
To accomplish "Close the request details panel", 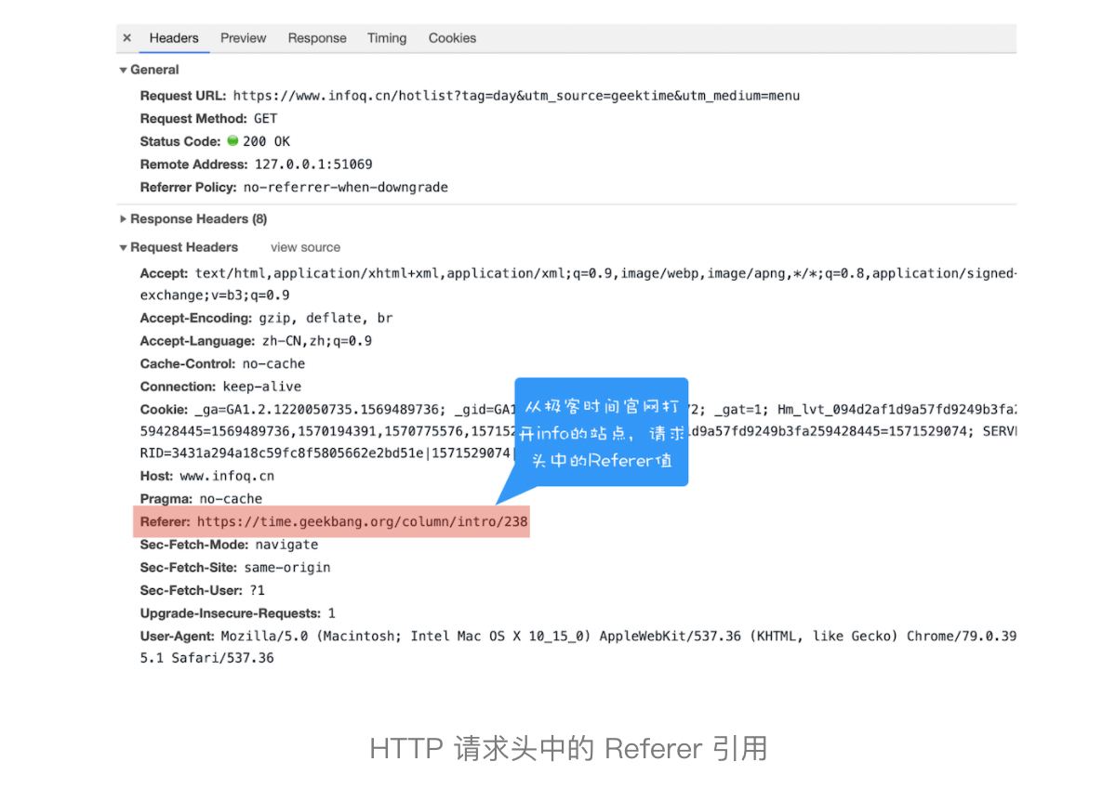I will pyautogui.click(x=127, y=38).
